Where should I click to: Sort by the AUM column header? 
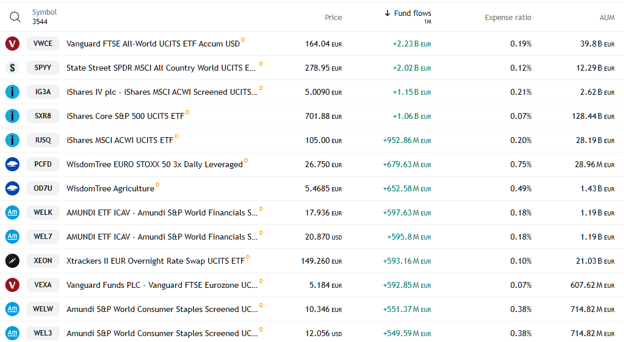[x=607, y=17]
